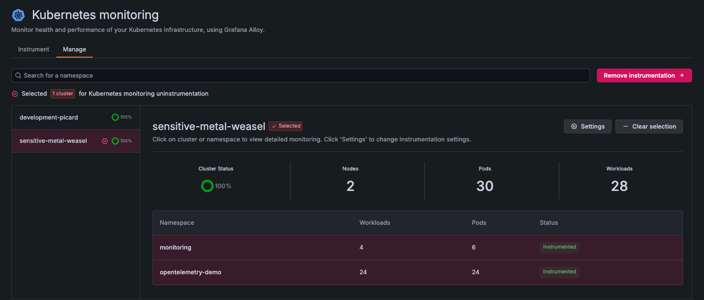Click sensitive-metal-weasel green status ring in sidebar
704x300 pixels.
click(115, 141)
